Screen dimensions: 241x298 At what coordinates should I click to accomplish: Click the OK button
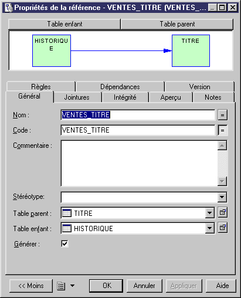[x=106, y=286]
